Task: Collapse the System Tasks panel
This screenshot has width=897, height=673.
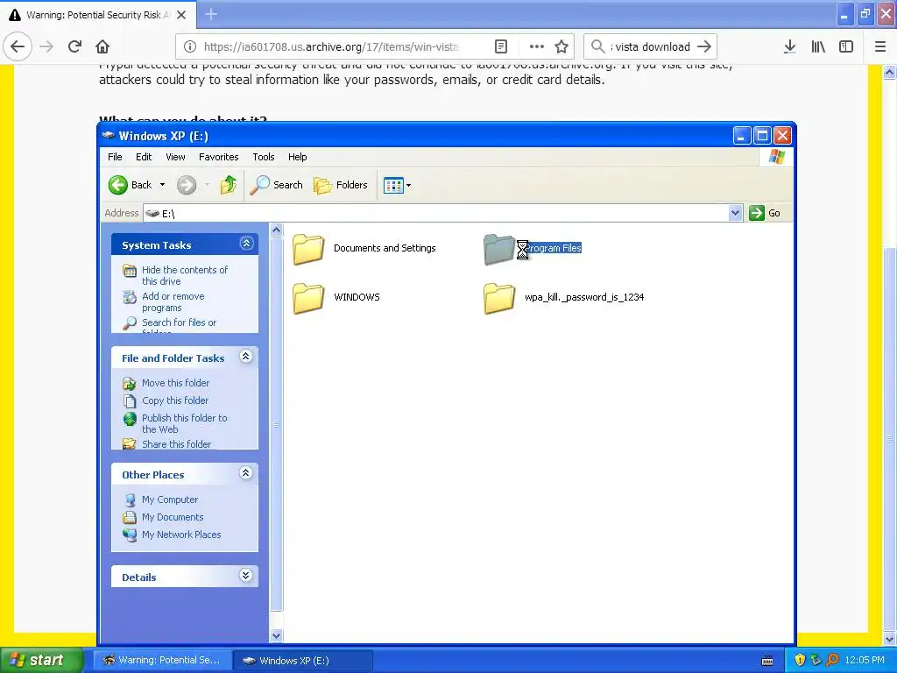Action: tap(246, 244)
